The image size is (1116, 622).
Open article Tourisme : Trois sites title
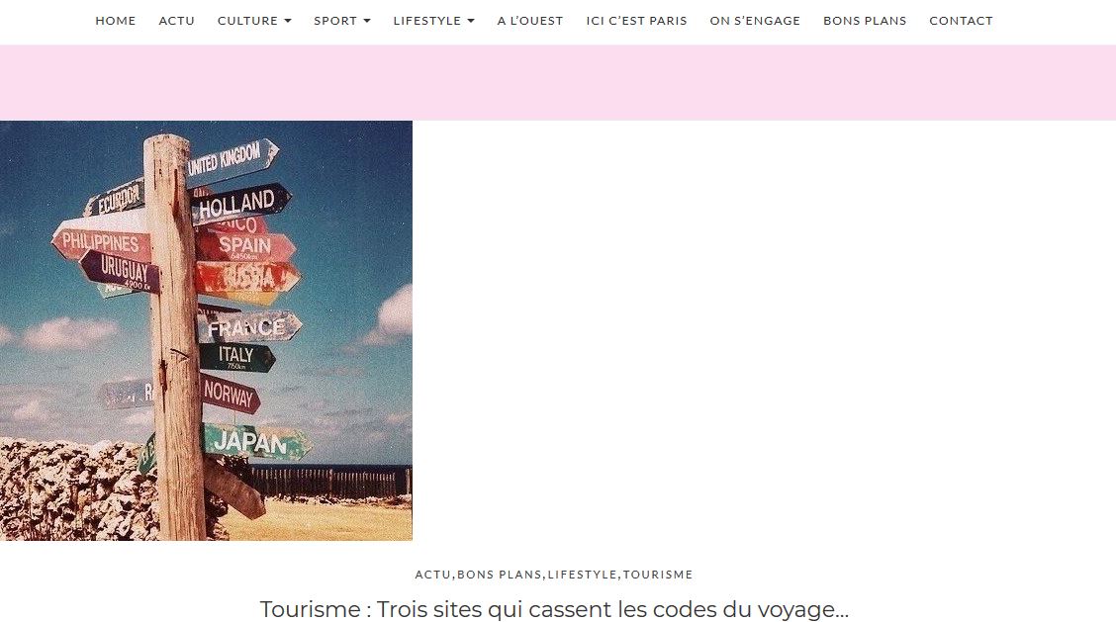554,609
